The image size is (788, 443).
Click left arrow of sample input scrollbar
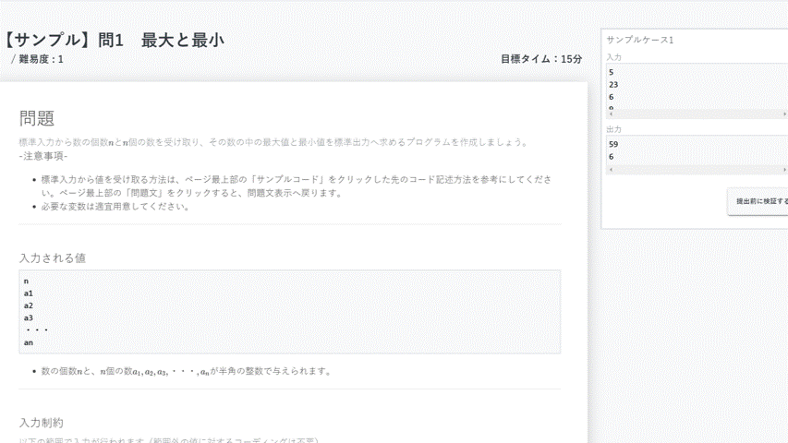tap(610, 114)
